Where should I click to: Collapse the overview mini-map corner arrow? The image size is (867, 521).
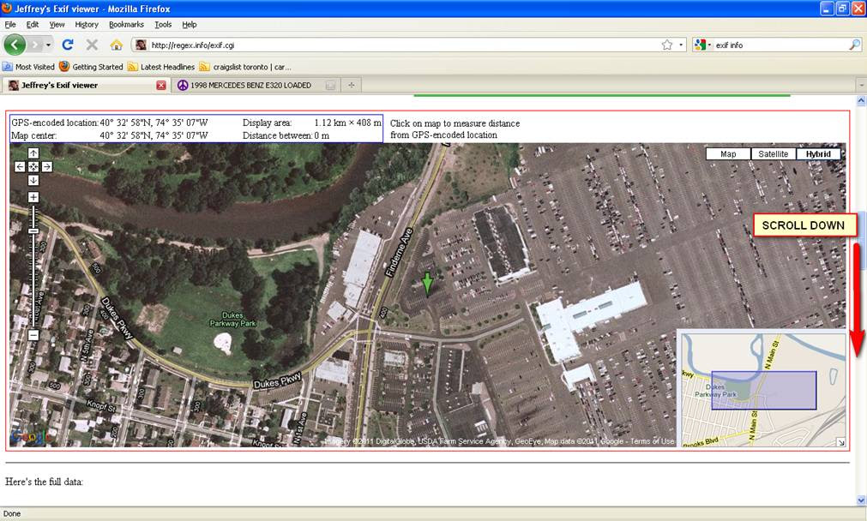pyautogui.click(x=840, y=442)
